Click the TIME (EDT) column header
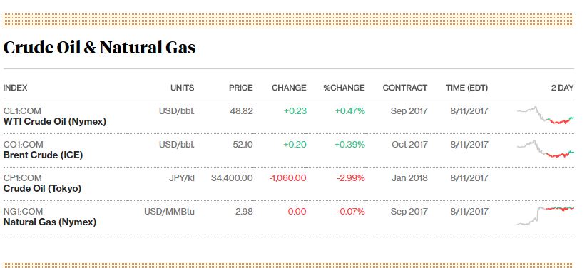This screenshot has height=268, width=587. pos(467,88)
